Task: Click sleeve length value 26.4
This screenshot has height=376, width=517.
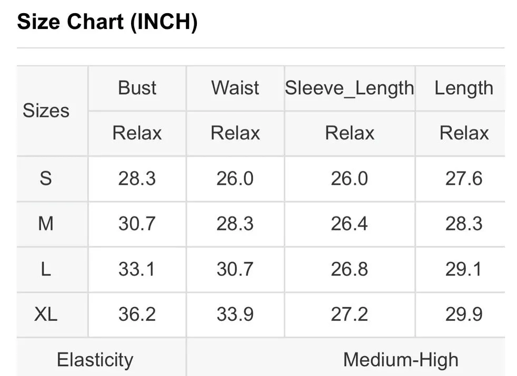Action: pyautogui.click(x=349, y=224)
